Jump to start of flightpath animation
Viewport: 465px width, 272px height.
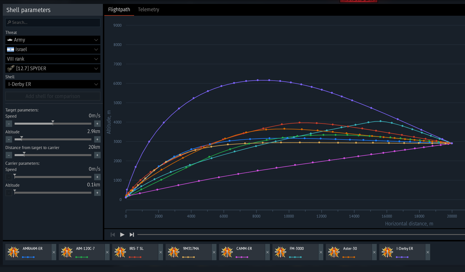(x=113, y=235)
